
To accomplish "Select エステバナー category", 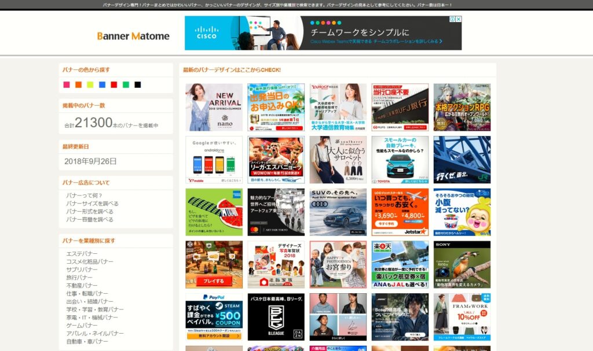I will [82, 253].
